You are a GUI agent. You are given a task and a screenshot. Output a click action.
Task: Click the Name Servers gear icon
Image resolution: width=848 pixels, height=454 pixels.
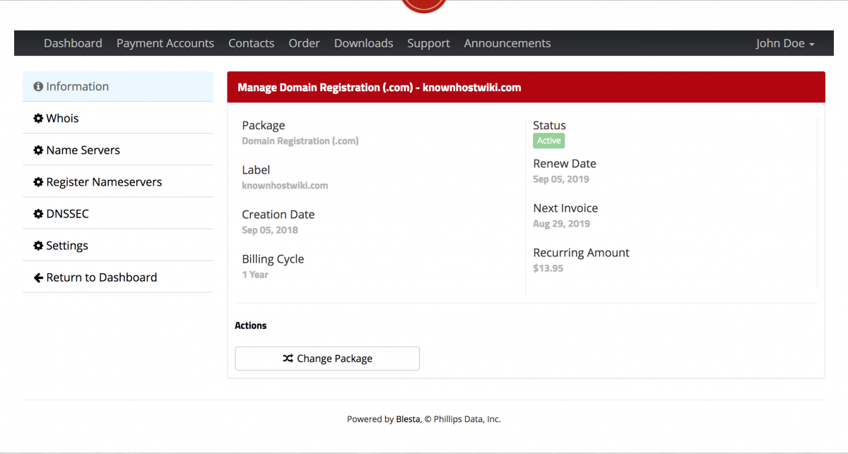pyautogui.click(x=39, y=150)
